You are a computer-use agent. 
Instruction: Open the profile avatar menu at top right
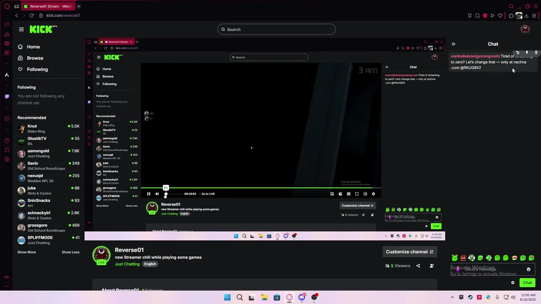(525, 29)
